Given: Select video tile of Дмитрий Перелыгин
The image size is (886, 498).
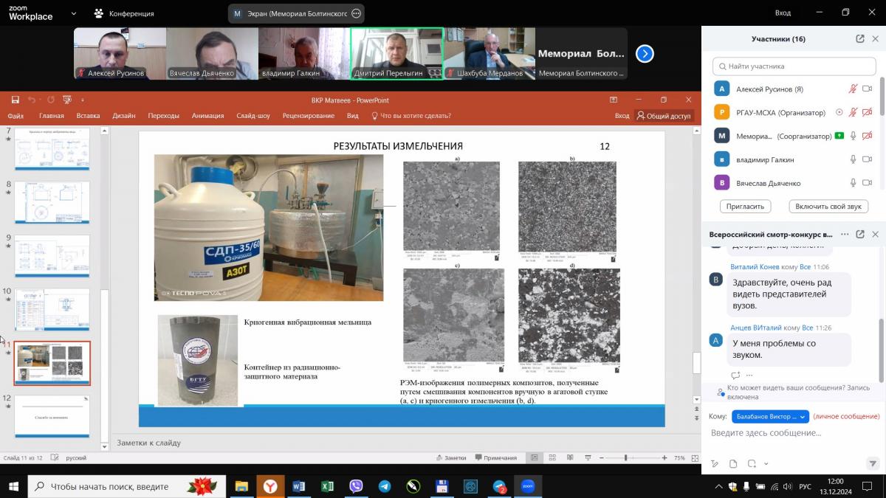Looking at the screenshot, I should 396,53.
